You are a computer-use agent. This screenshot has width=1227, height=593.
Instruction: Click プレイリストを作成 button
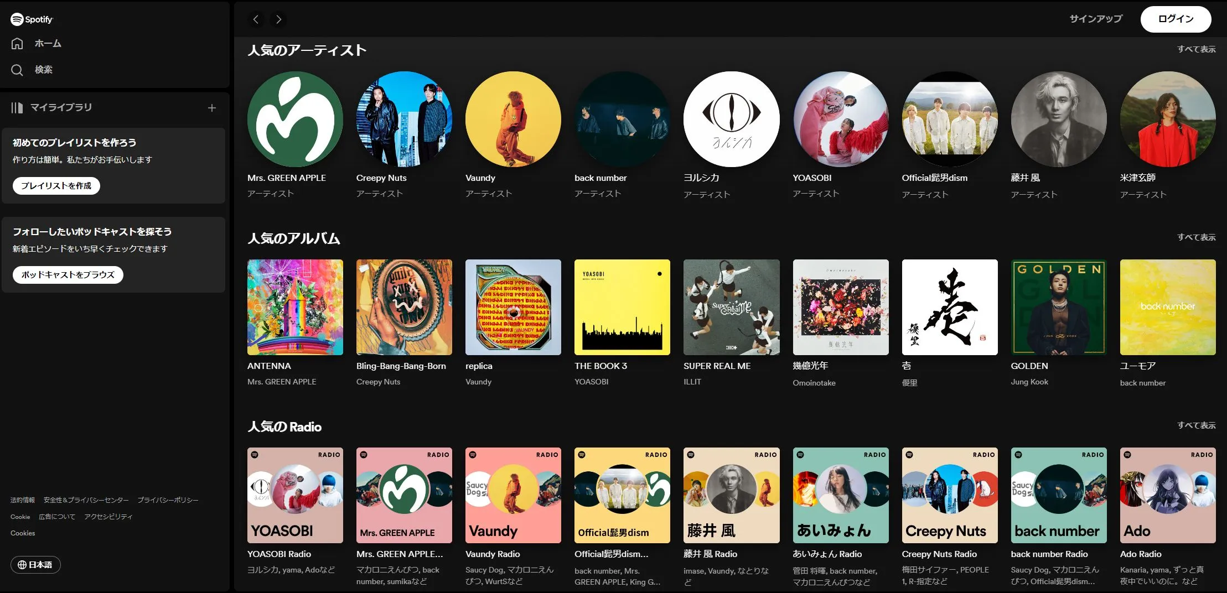click(56, 186)
